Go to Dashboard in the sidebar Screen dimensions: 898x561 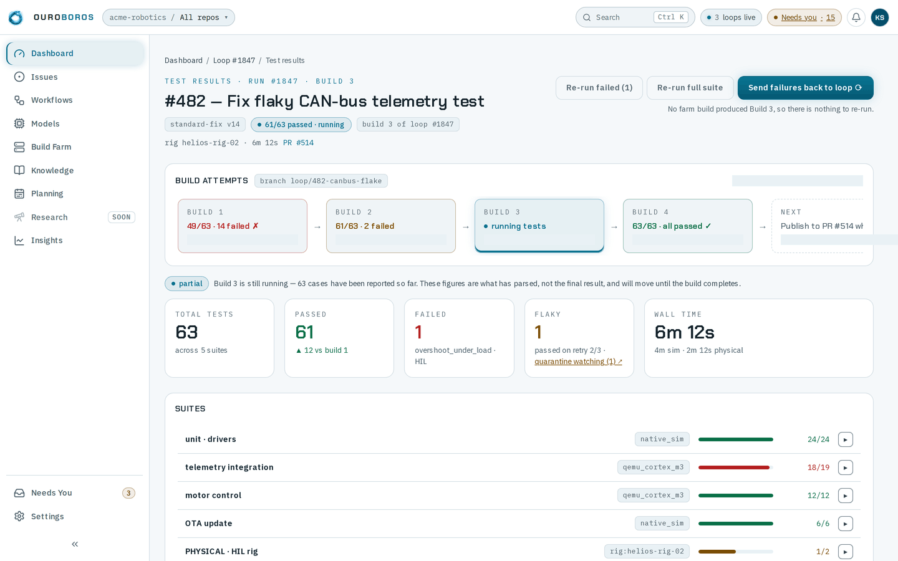click(75, 54)
